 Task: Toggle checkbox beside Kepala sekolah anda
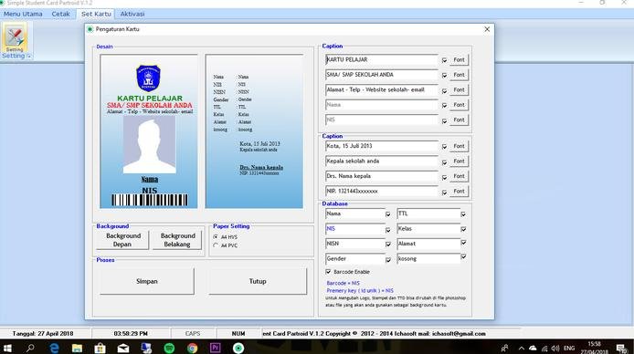(444, 162)
